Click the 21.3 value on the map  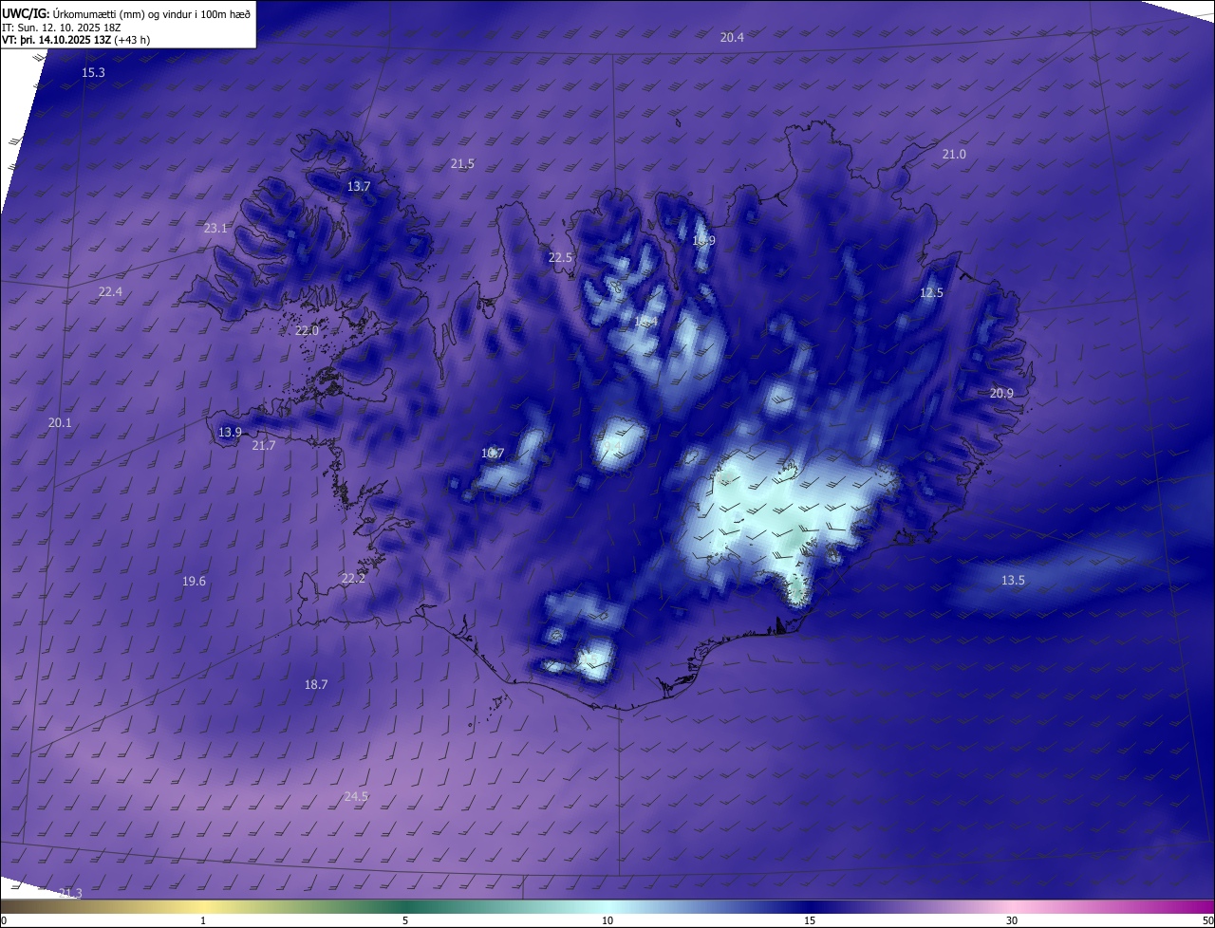[x=70, y=894]
